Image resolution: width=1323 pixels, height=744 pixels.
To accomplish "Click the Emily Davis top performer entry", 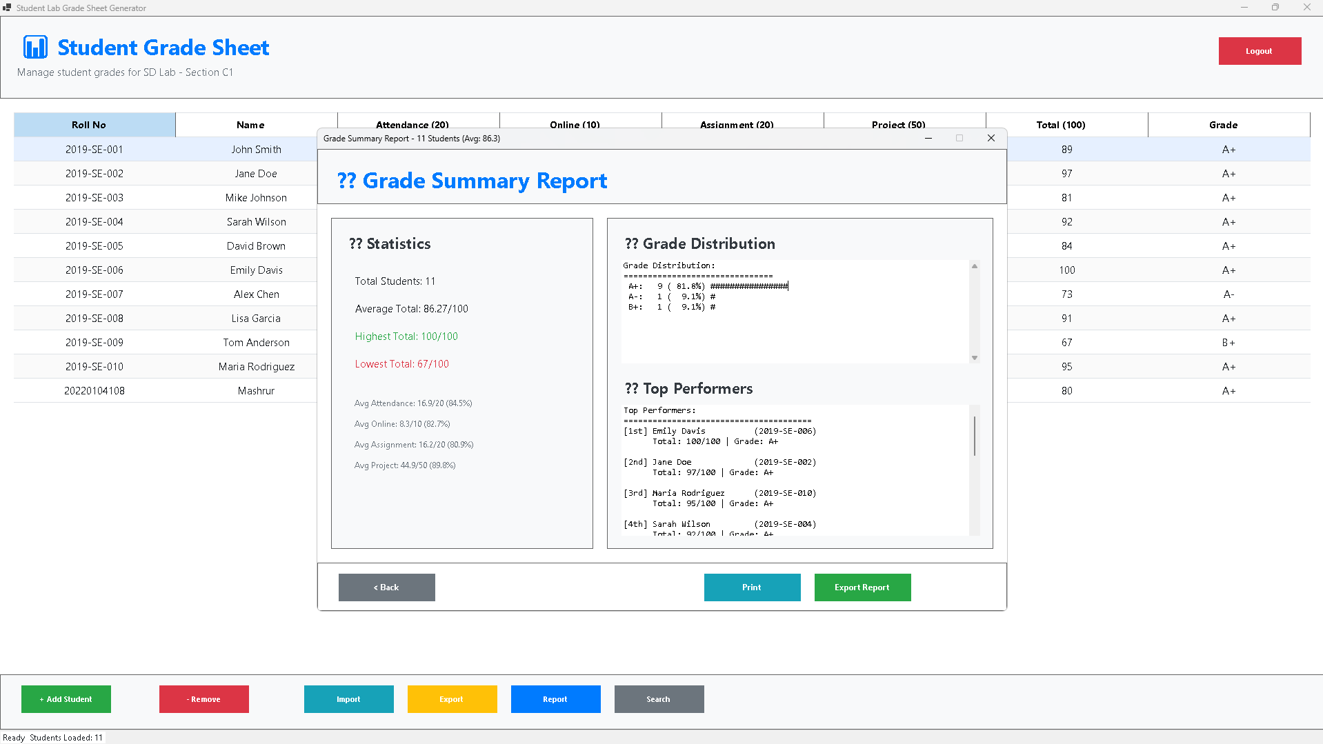I will 719,436.
